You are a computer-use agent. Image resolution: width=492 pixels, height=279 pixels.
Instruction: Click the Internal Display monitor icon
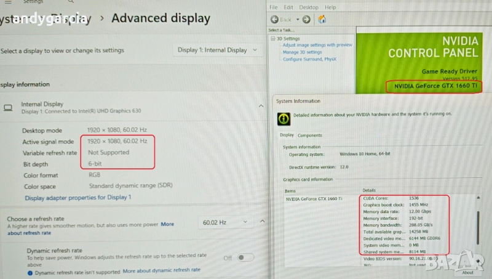coord(8,107)
